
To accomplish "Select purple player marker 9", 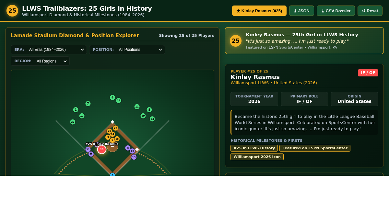I will (x=91, y=154).
